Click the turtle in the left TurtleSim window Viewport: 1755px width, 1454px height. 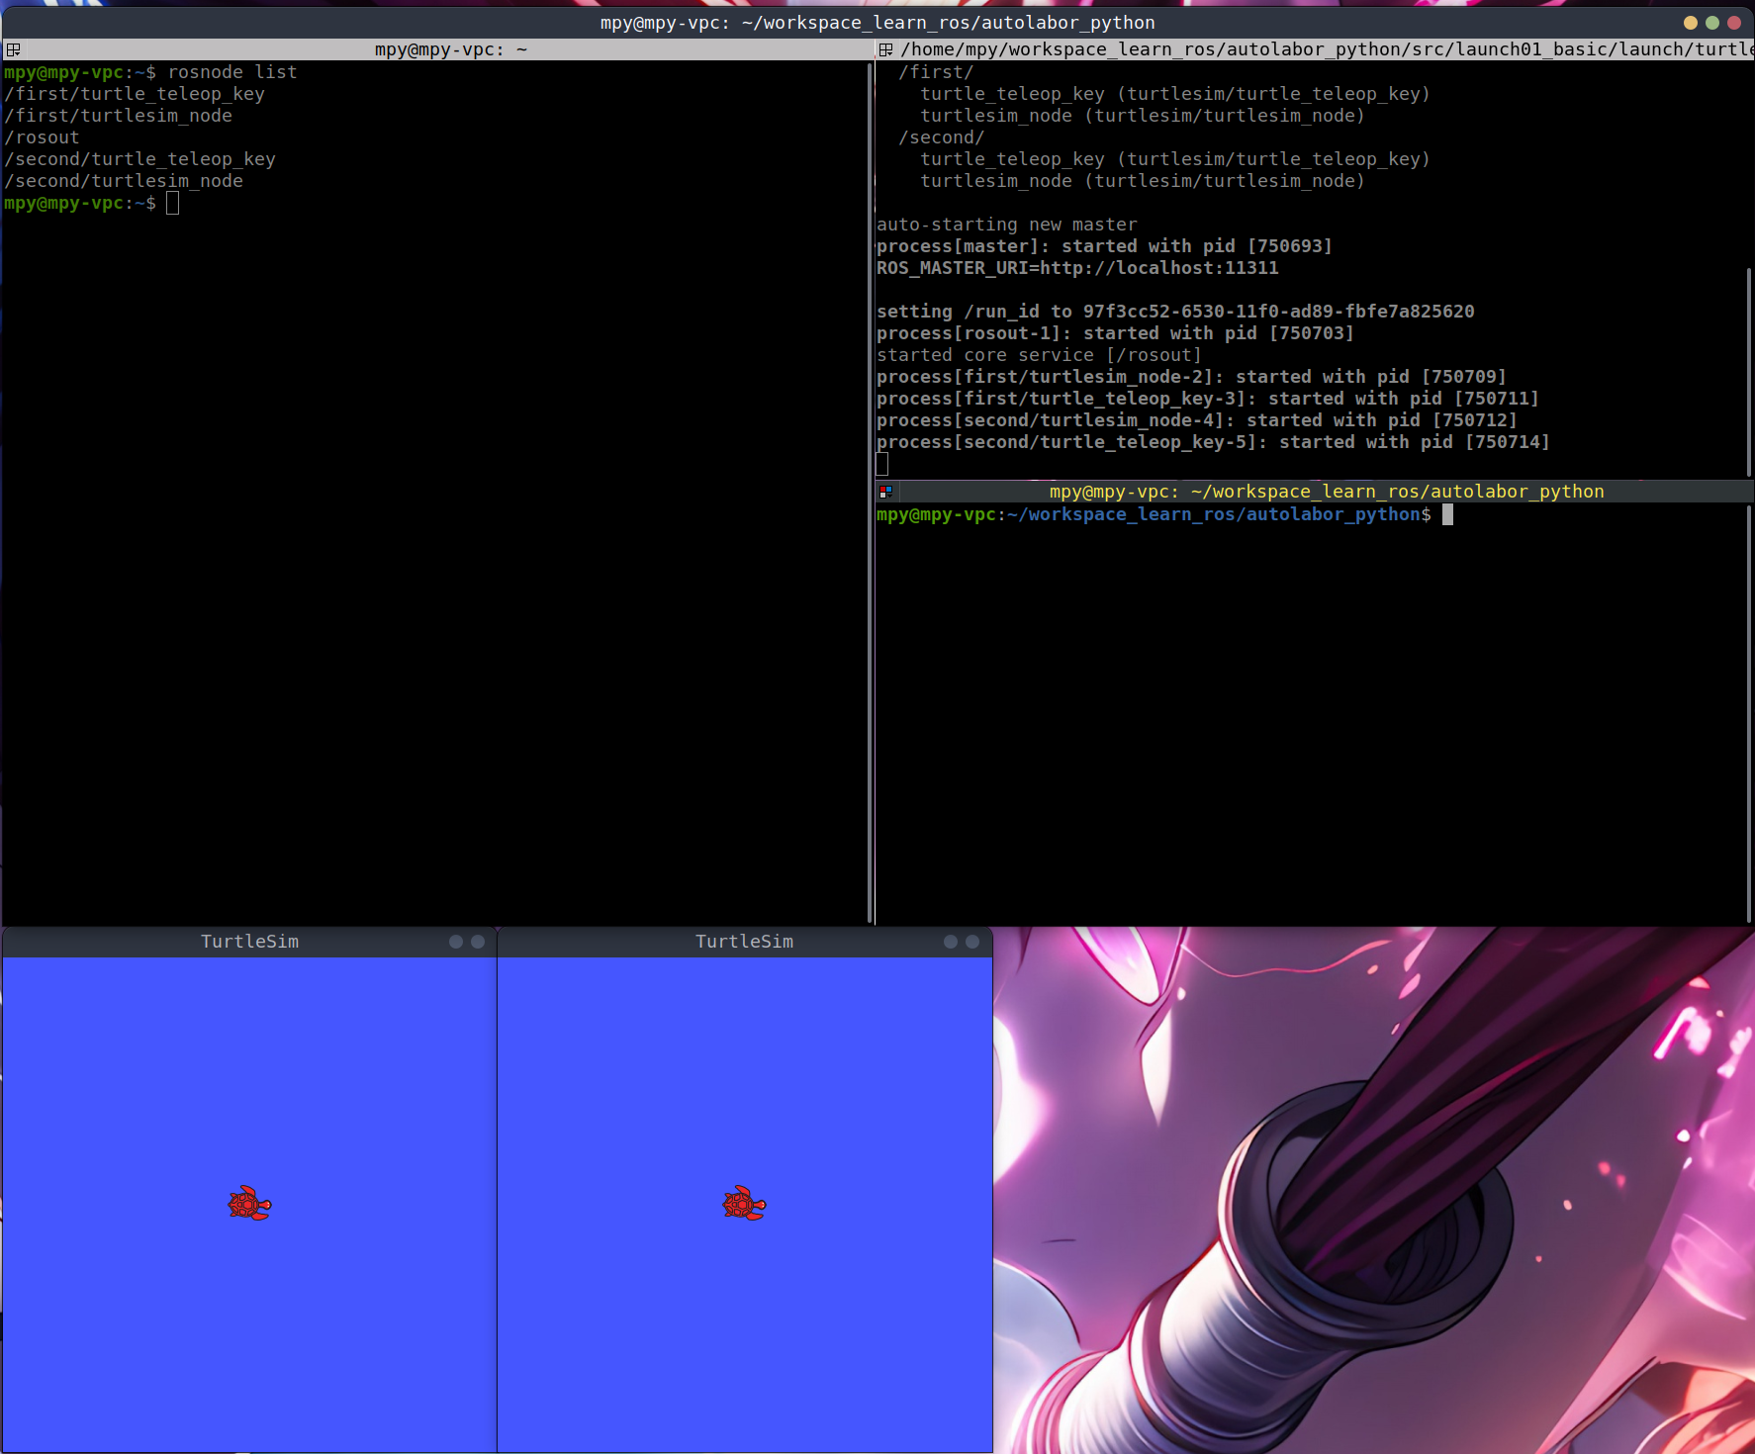pos(249,1204)
